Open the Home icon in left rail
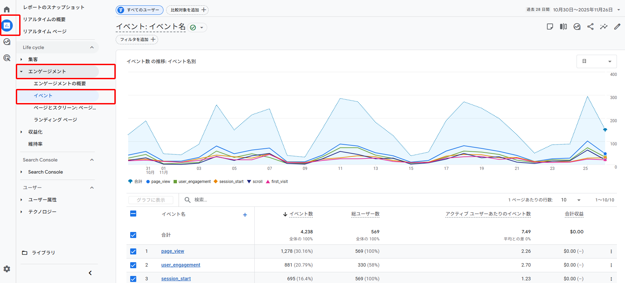This screenshot has width=625, height=283. point(7,9)
